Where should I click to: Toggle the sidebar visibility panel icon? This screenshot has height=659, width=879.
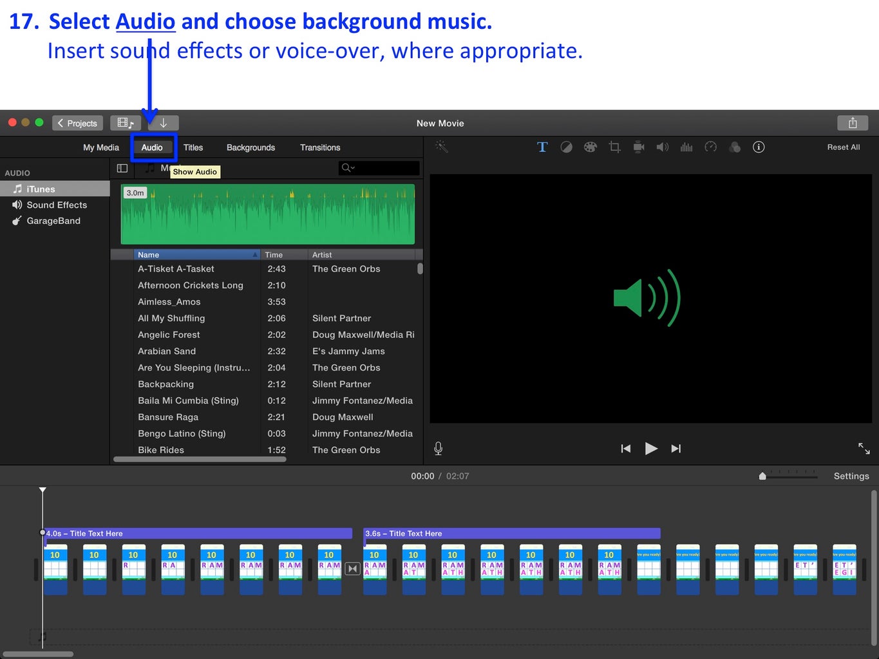(122, 168)
